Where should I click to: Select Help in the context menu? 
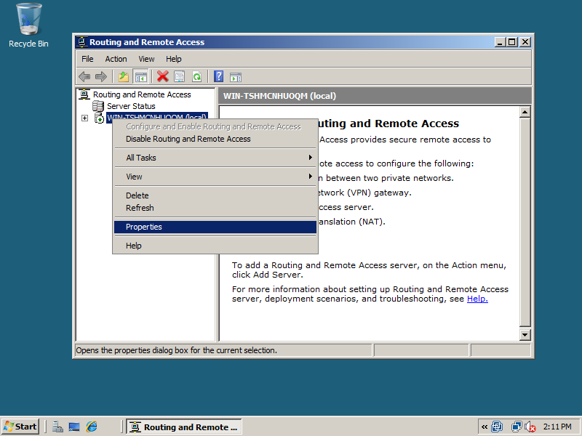(215, 246)
